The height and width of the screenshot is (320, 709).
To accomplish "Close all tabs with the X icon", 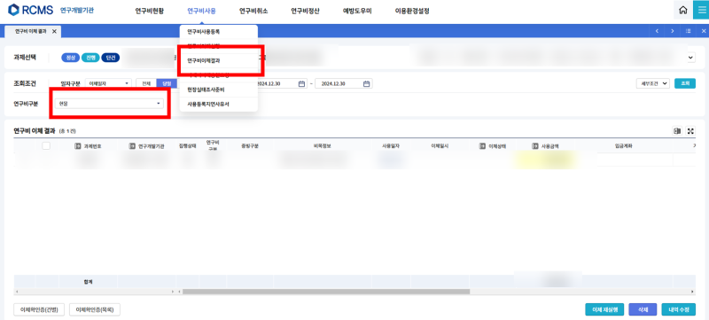I will click(703, 31).
